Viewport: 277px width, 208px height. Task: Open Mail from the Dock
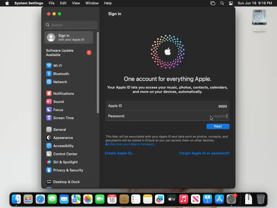pos(64,199)
